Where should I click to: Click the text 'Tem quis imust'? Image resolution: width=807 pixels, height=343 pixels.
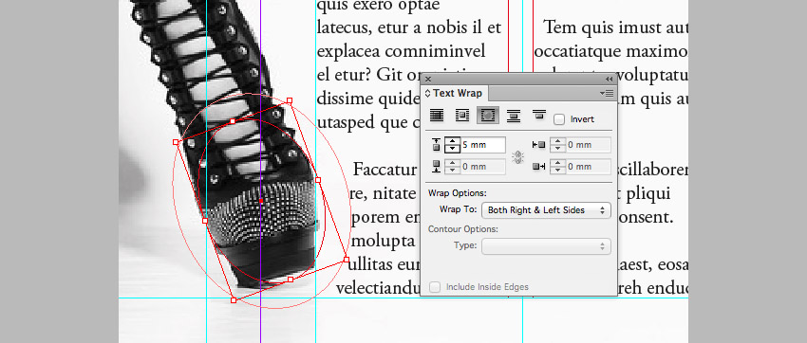click(x=595, y=27)
